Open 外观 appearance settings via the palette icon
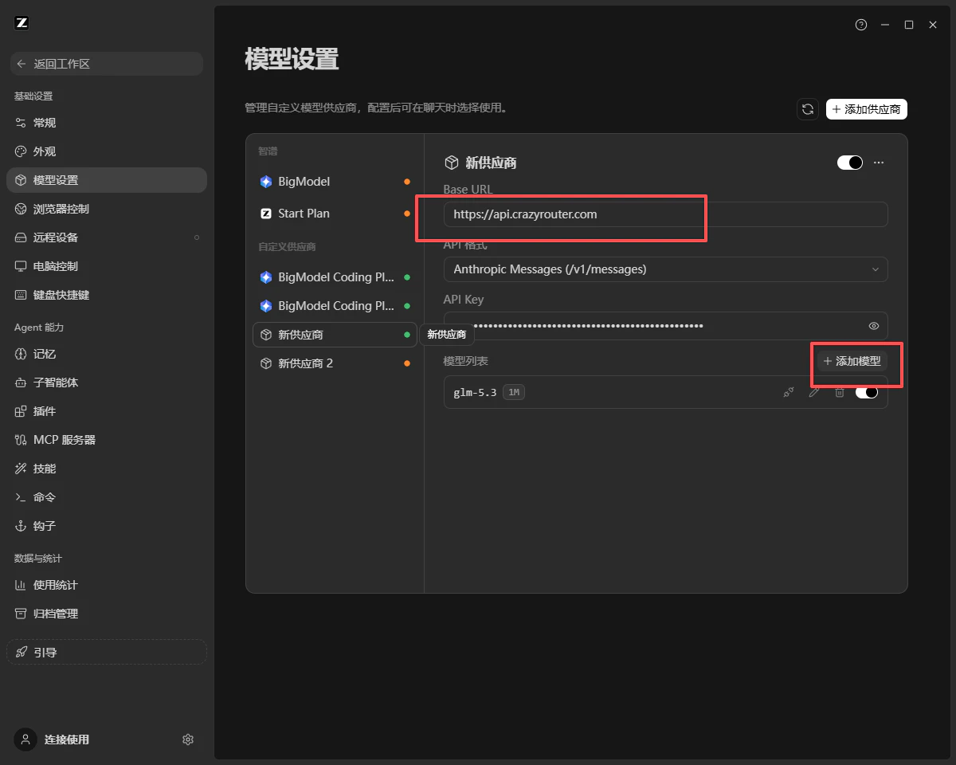956x765 pixels. pos(21,151)
